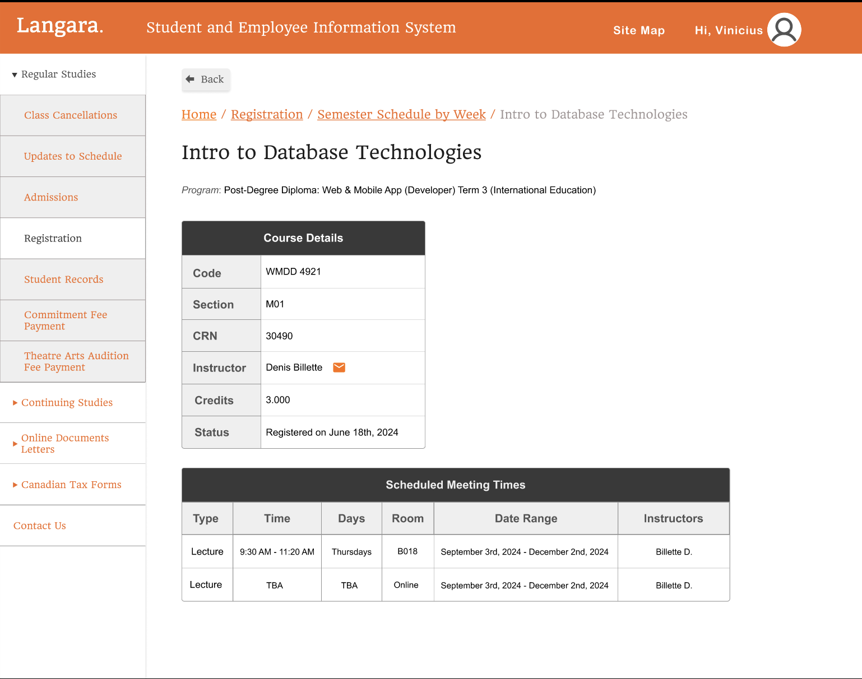The width and height of the screenshot is (862, 679).
Task: Click the Contact Us link
Action: (40, 526)
